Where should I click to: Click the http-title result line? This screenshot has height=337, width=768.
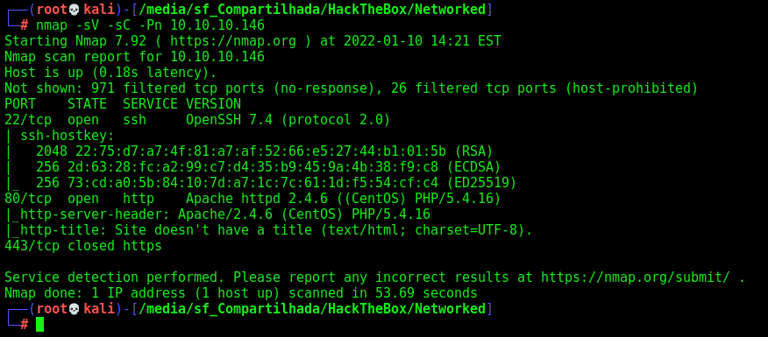coord(268,230)
